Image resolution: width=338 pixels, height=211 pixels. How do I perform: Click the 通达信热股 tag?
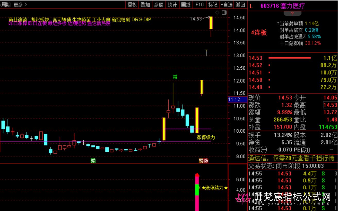[99, 24]
